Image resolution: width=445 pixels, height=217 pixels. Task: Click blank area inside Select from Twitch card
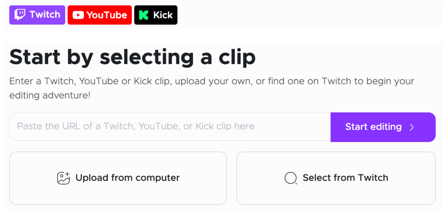coord(336,195)
